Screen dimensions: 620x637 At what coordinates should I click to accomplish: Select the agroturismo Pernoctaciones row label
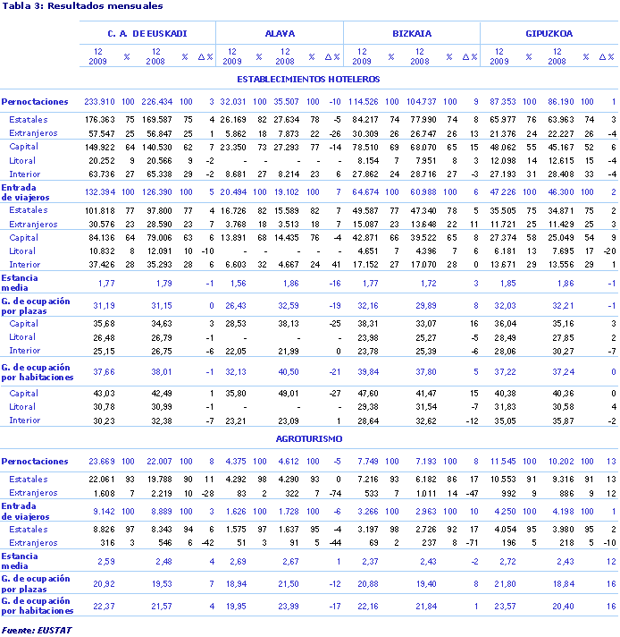pos(35,462)
